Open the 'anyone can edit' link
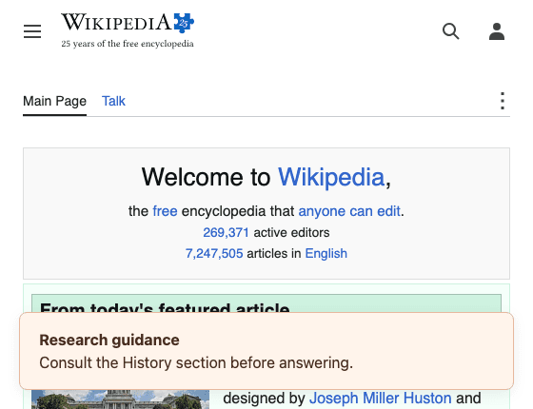 tap(349, 211)
